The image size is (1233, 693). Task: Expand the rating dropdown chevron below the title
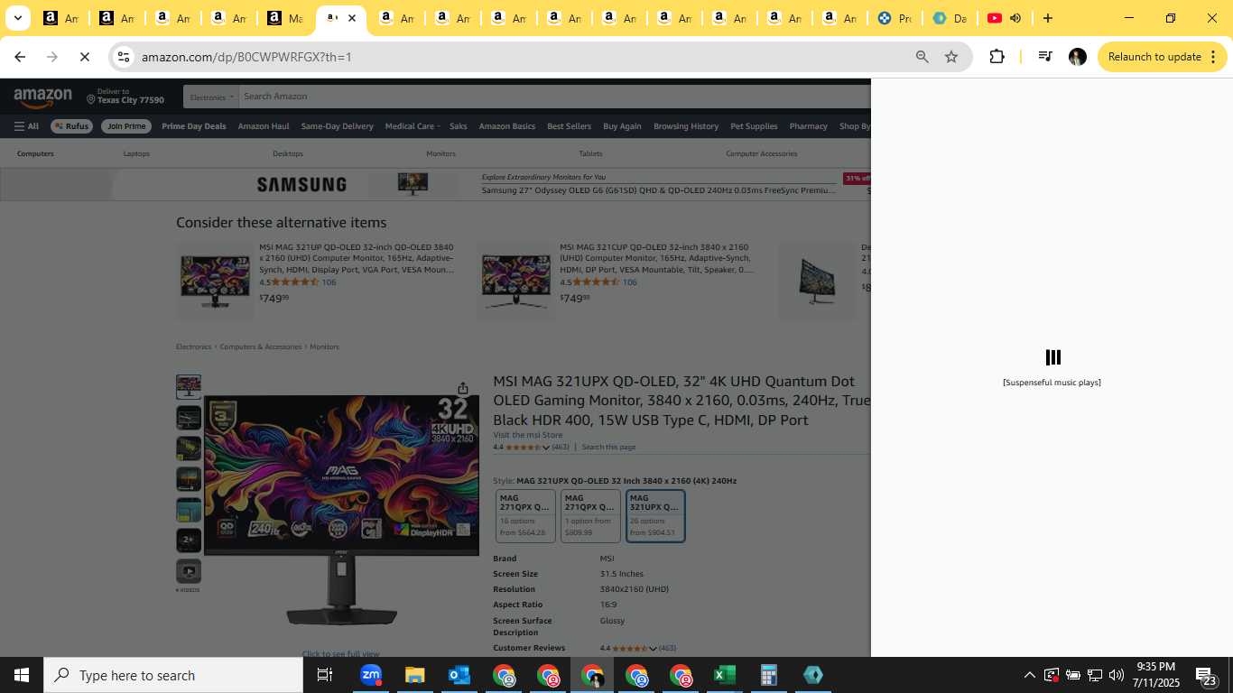(545, 448)
